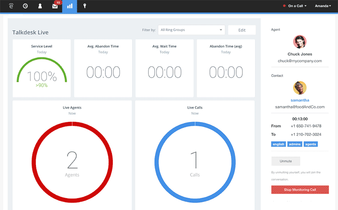Click Chuck Jones agent avatar
The height and width of the screenshot is (210, 338).
(300, 42)
